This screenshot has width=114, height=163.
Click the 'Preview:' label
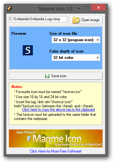pyautogui.click(x=19, y=34)
